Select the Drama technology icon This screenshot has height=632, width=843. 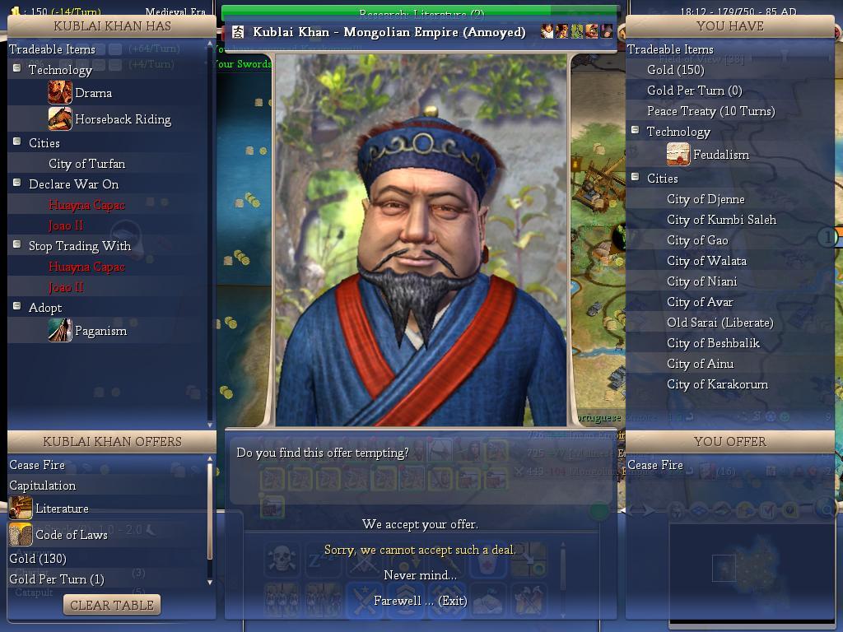(59, 92)
